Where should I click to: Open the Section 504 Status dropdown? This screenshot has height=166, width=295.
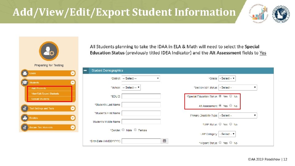click(238, 88)
